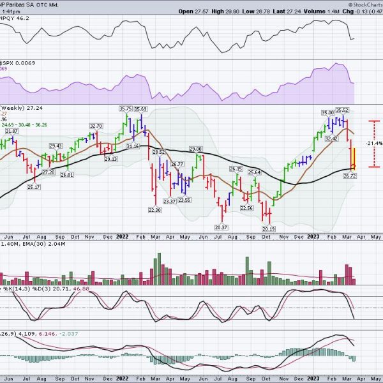Viewport: 383px width, 383px height.
Task: Select the 35.52 peak label
Action: [342, 110]
